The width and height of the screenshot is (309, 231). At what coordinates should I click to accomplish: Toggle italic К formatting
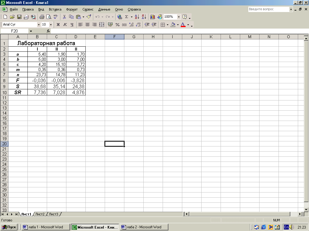point(65,25)
